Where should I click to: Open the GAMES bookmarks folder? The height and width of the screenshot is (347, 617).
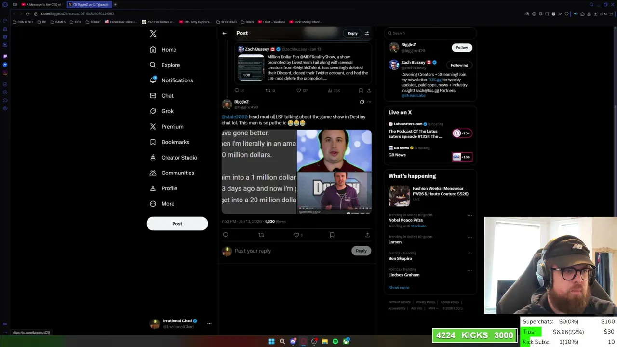pos(58,22)
